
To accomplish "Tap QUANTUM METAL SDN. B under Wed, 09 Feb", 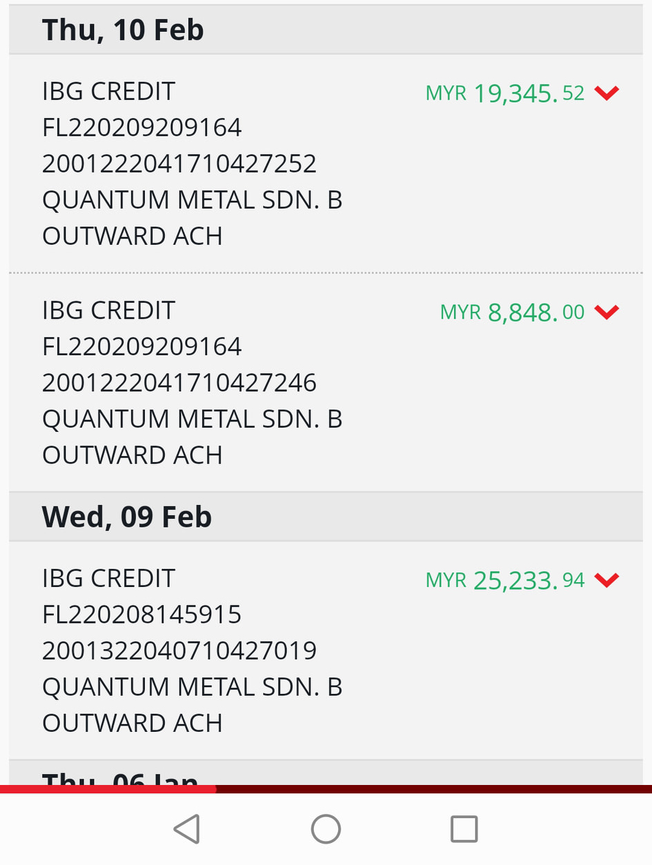I will [x=192, y=687].
